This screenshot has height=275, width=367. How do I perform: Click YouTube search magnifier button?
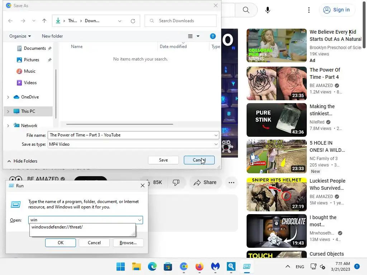click(x=246, y=10)
